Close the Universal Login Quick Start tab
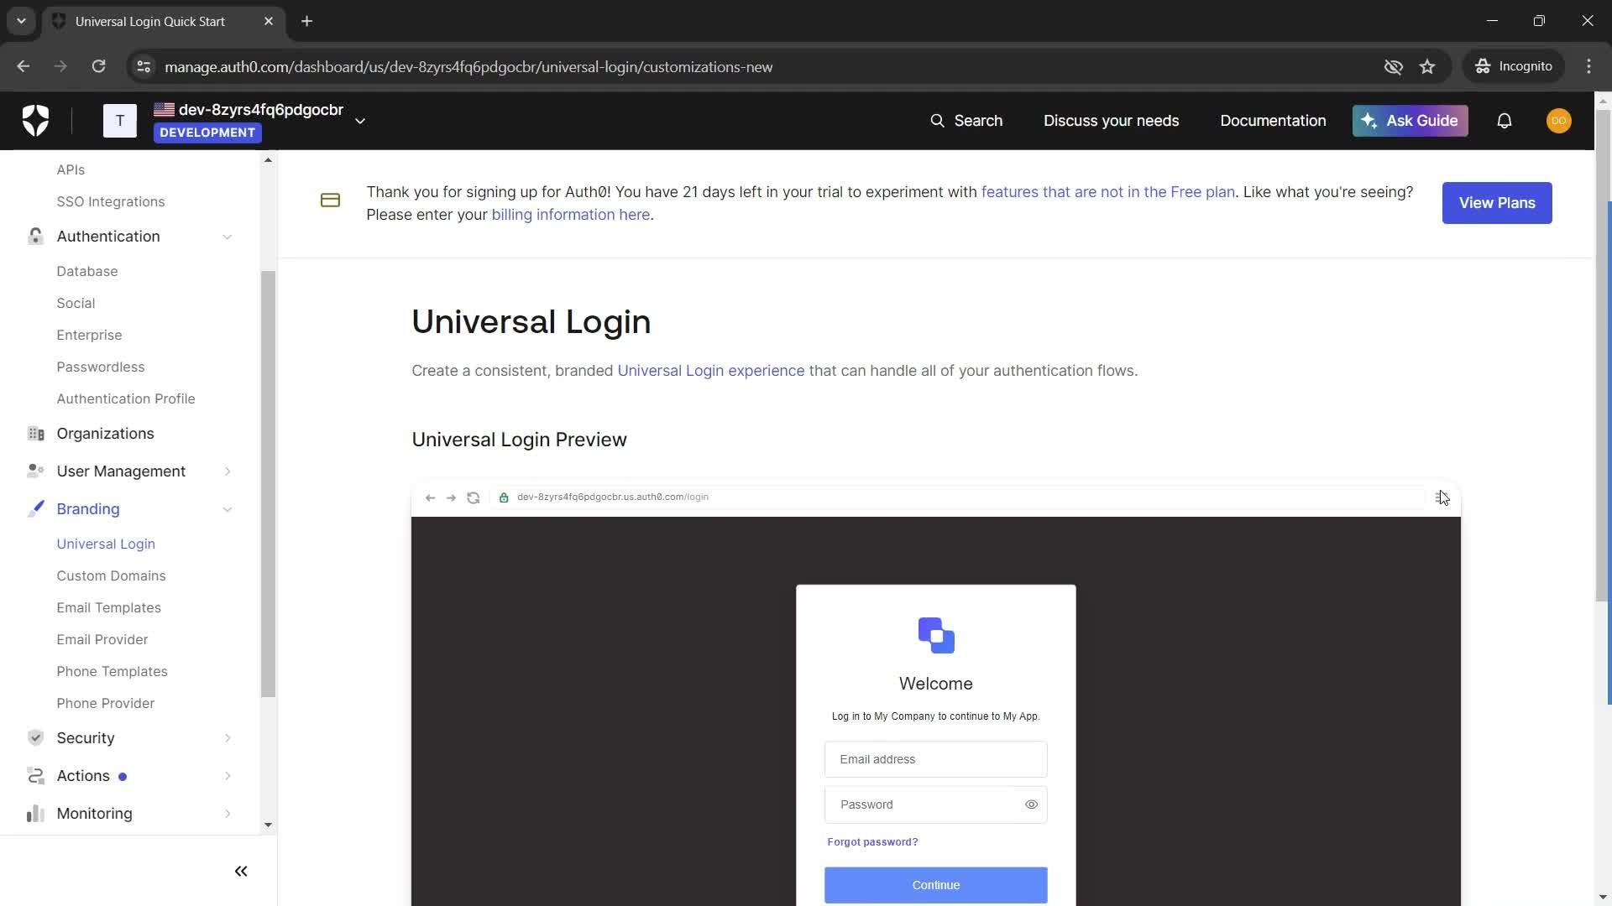The image size is (1612, 906). 269,21
